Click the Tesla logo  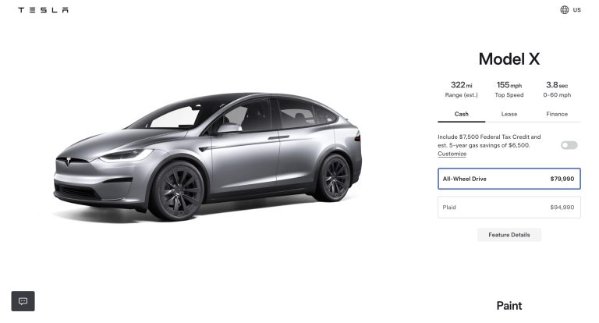pyautogui.click(x=43, y=10)
